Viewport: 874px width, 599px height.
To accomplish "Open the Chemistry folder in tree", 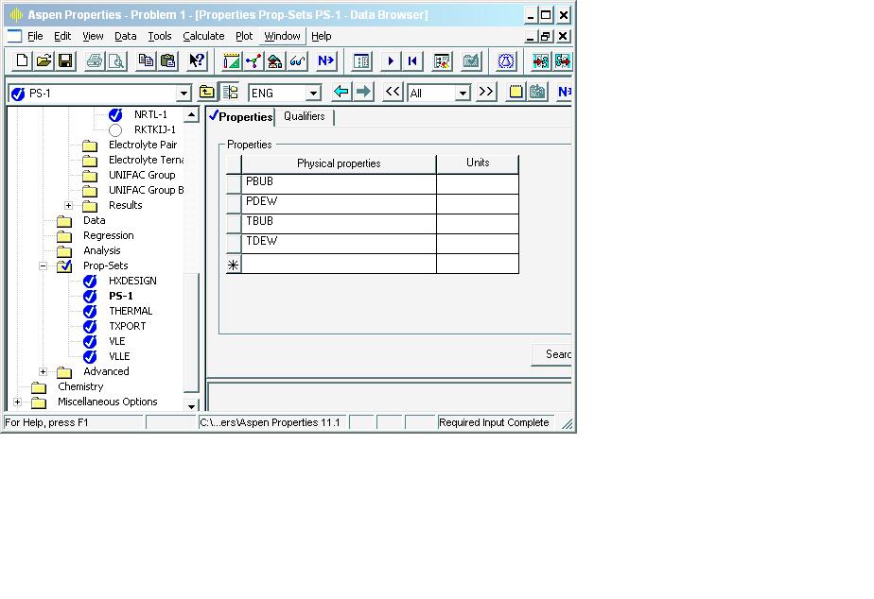I will coord(80,387).
